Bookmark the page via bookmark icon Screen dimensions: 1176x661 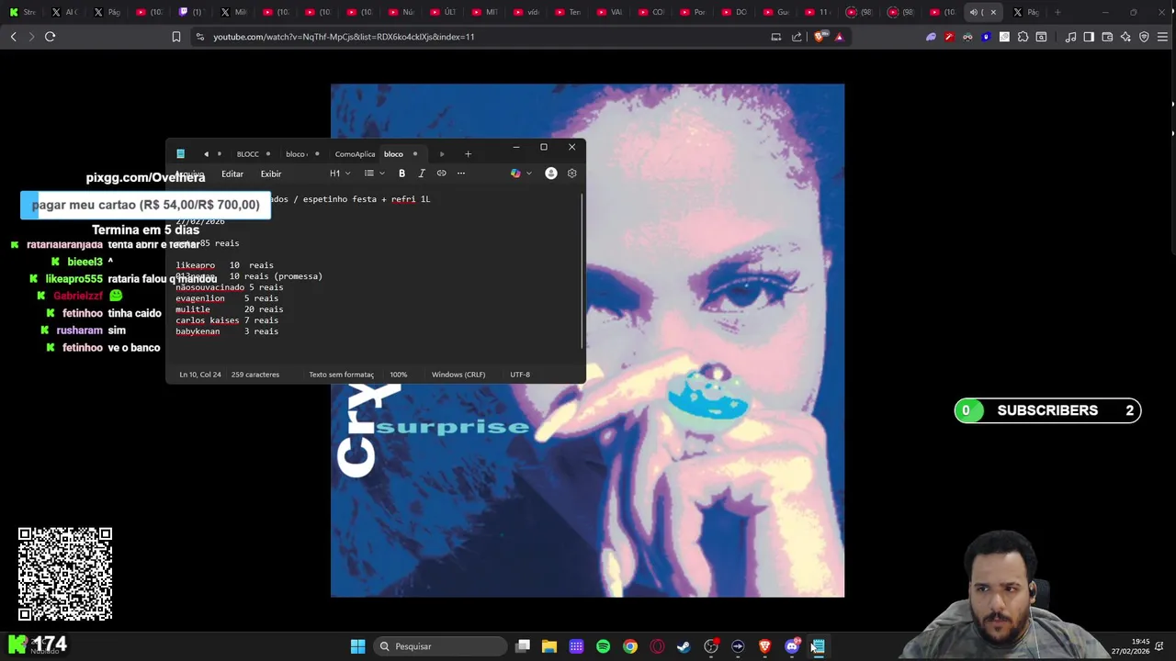click(175, 37)
